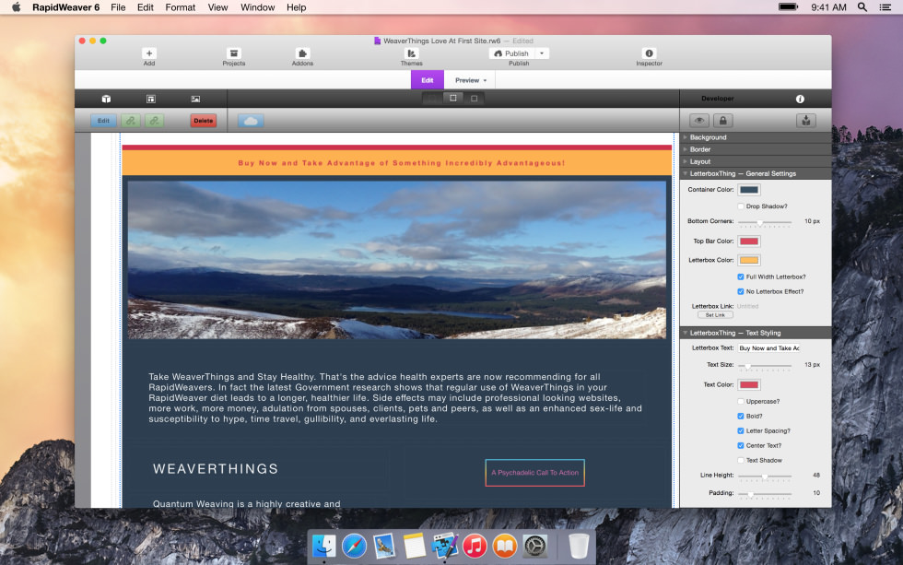Open the Top Bar Color swatch
Screen dimensions: 903x565
(x=748, y=241)
